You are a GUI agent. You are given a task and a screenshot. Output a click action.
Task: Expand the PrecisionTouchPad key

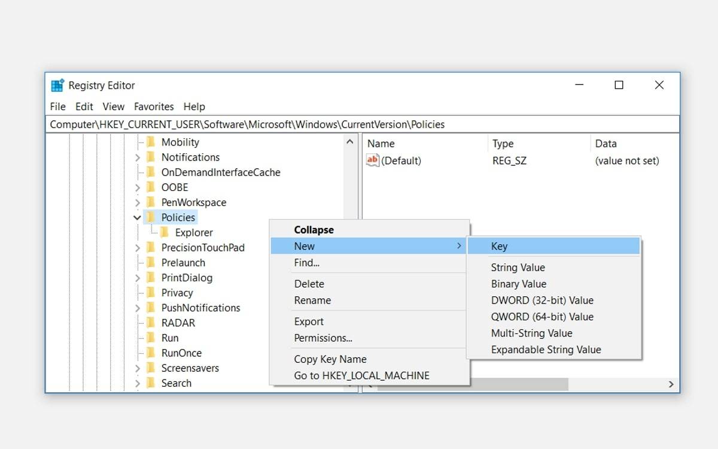137,247
